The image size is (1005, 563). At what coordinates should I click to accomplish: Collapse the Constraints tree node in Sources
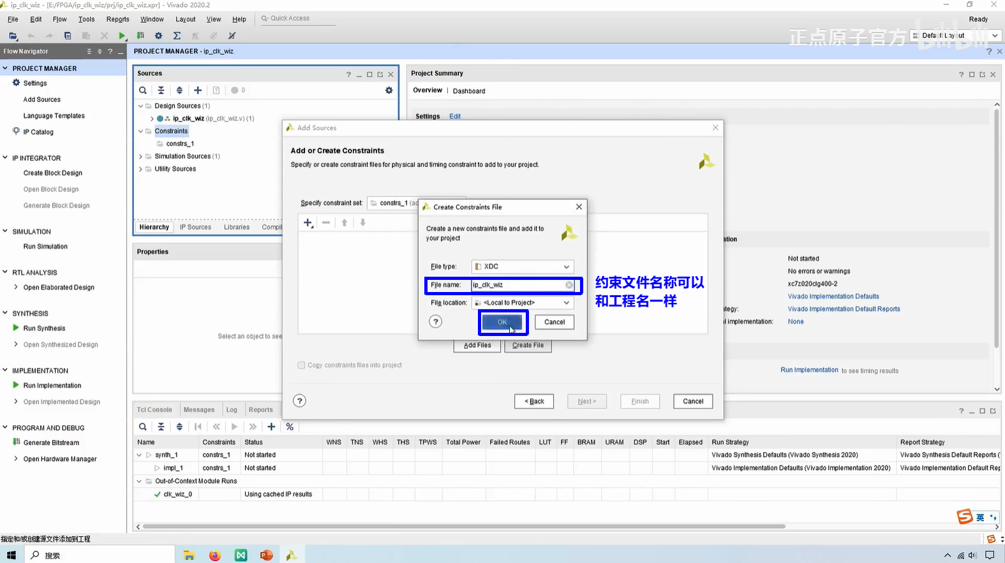(141, 131)
